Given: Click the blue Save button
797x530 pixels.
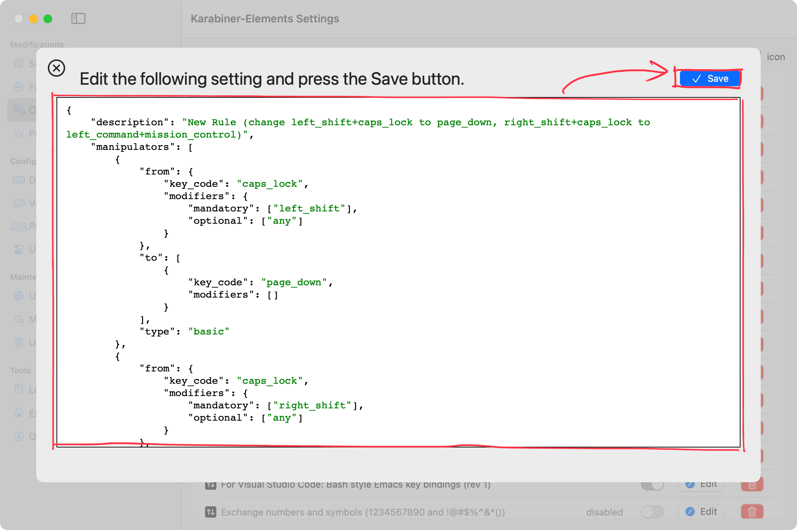Looking at the screenshot, I should (x=710, y=79).
